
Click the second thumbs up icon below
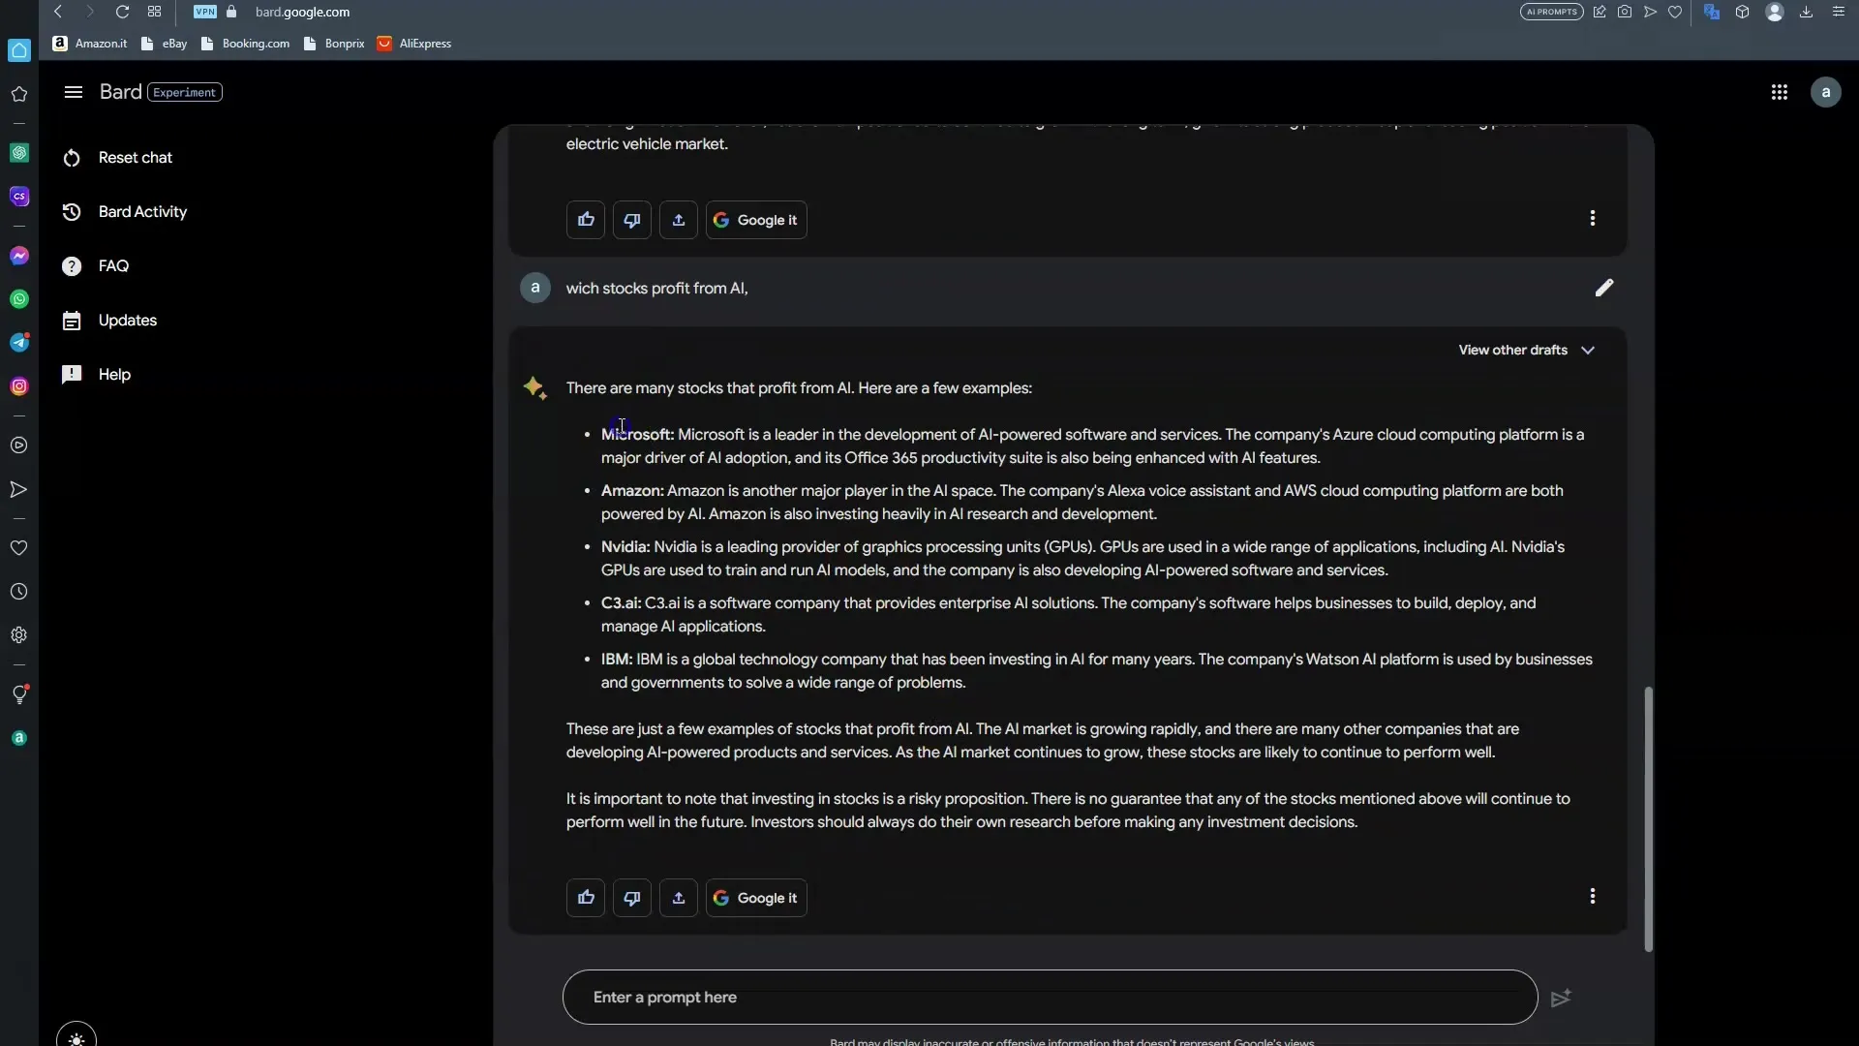point(585,897)
